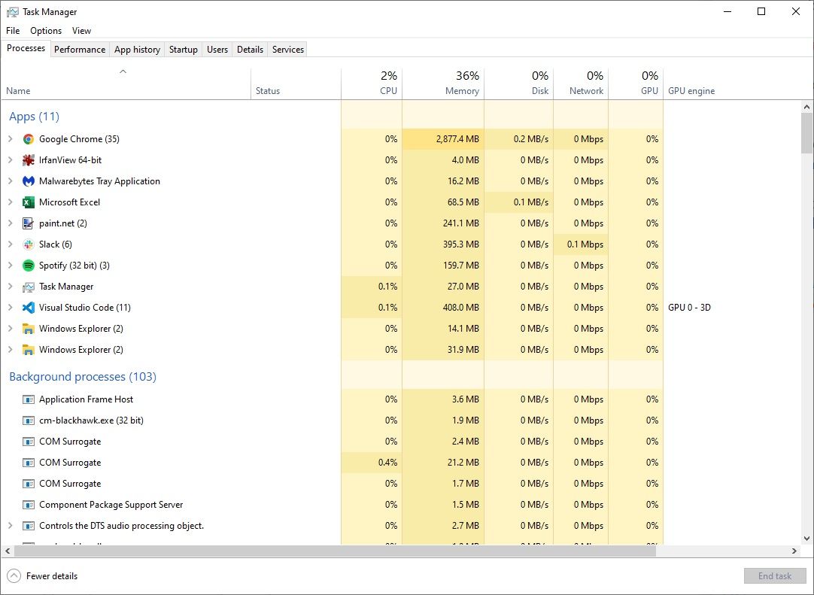Switch to the Performance tab

point(80,49)
